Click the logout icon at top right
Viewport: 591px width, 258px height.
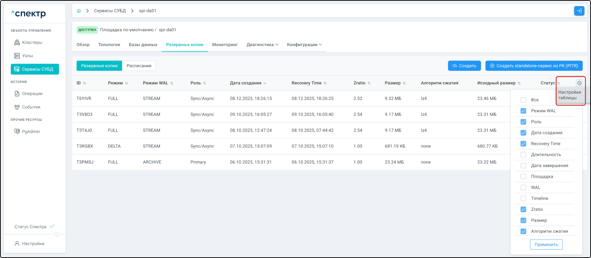[579, 11]
